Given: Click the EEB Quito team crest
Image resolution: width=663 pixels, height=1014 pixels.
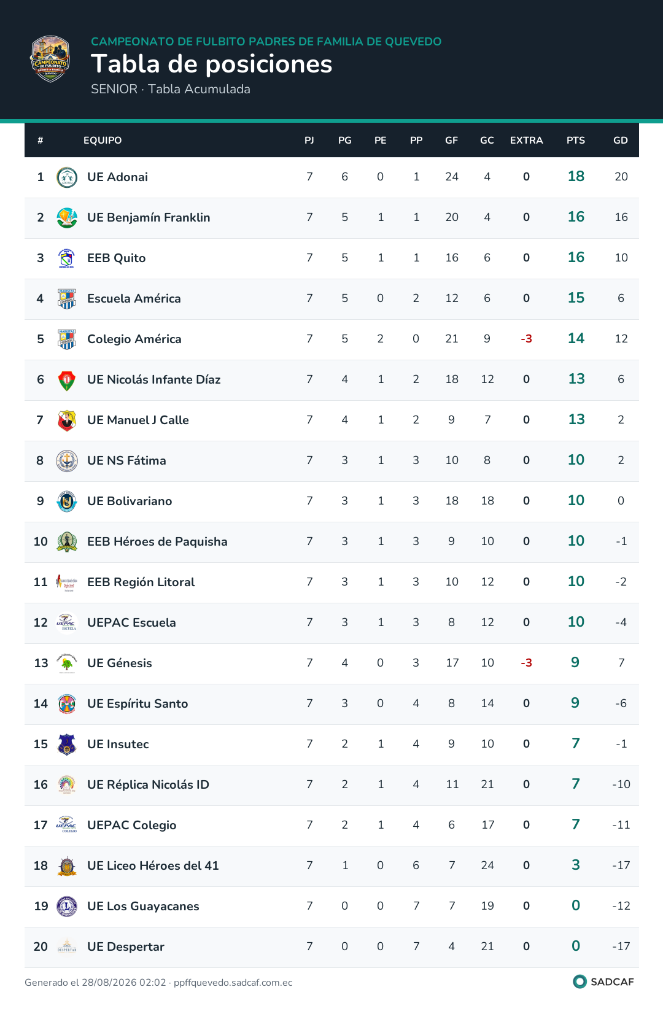Looking at the screenshot, I should click(x=67, y=258).
